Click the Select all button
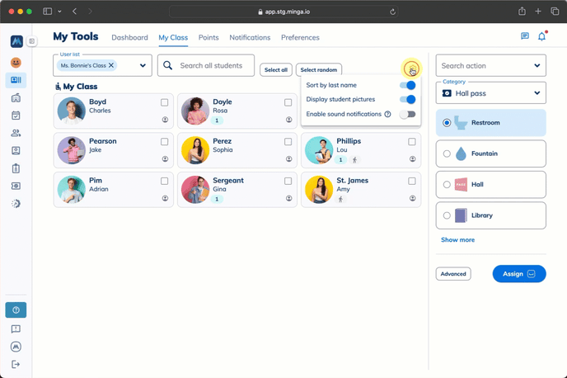 276,70
